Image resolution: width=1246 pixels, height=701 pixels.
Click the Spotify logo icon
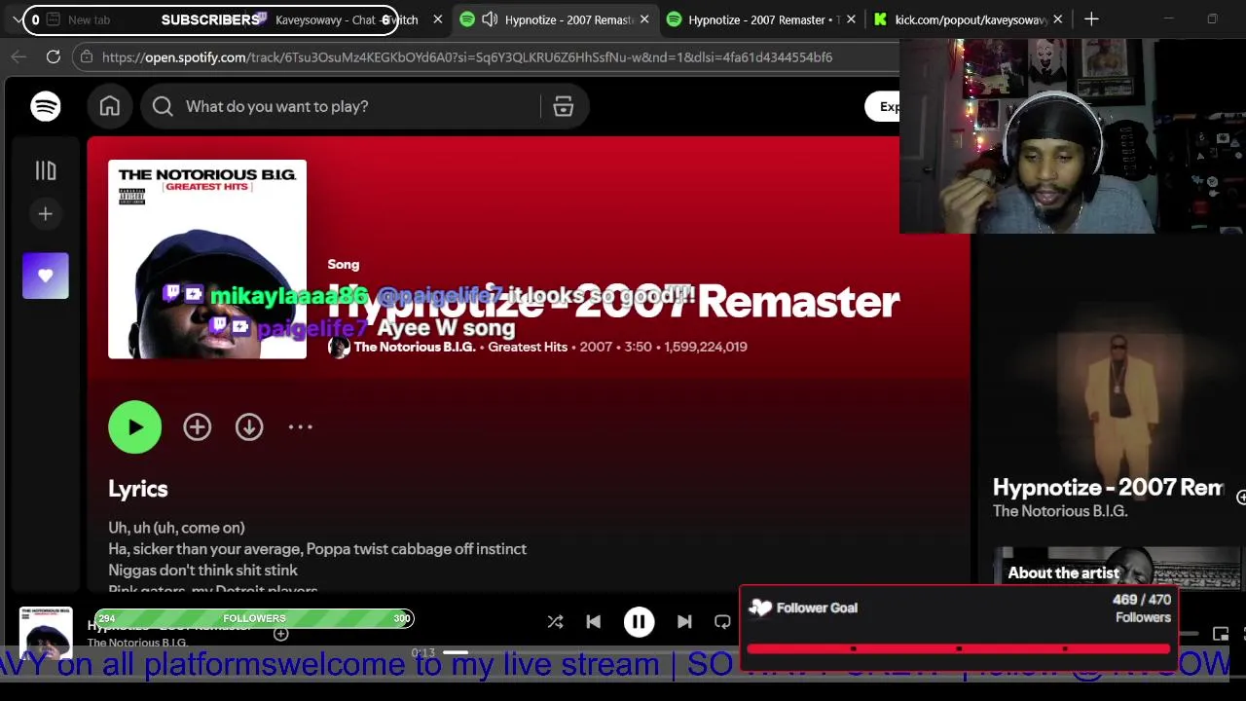pos(46,106)
